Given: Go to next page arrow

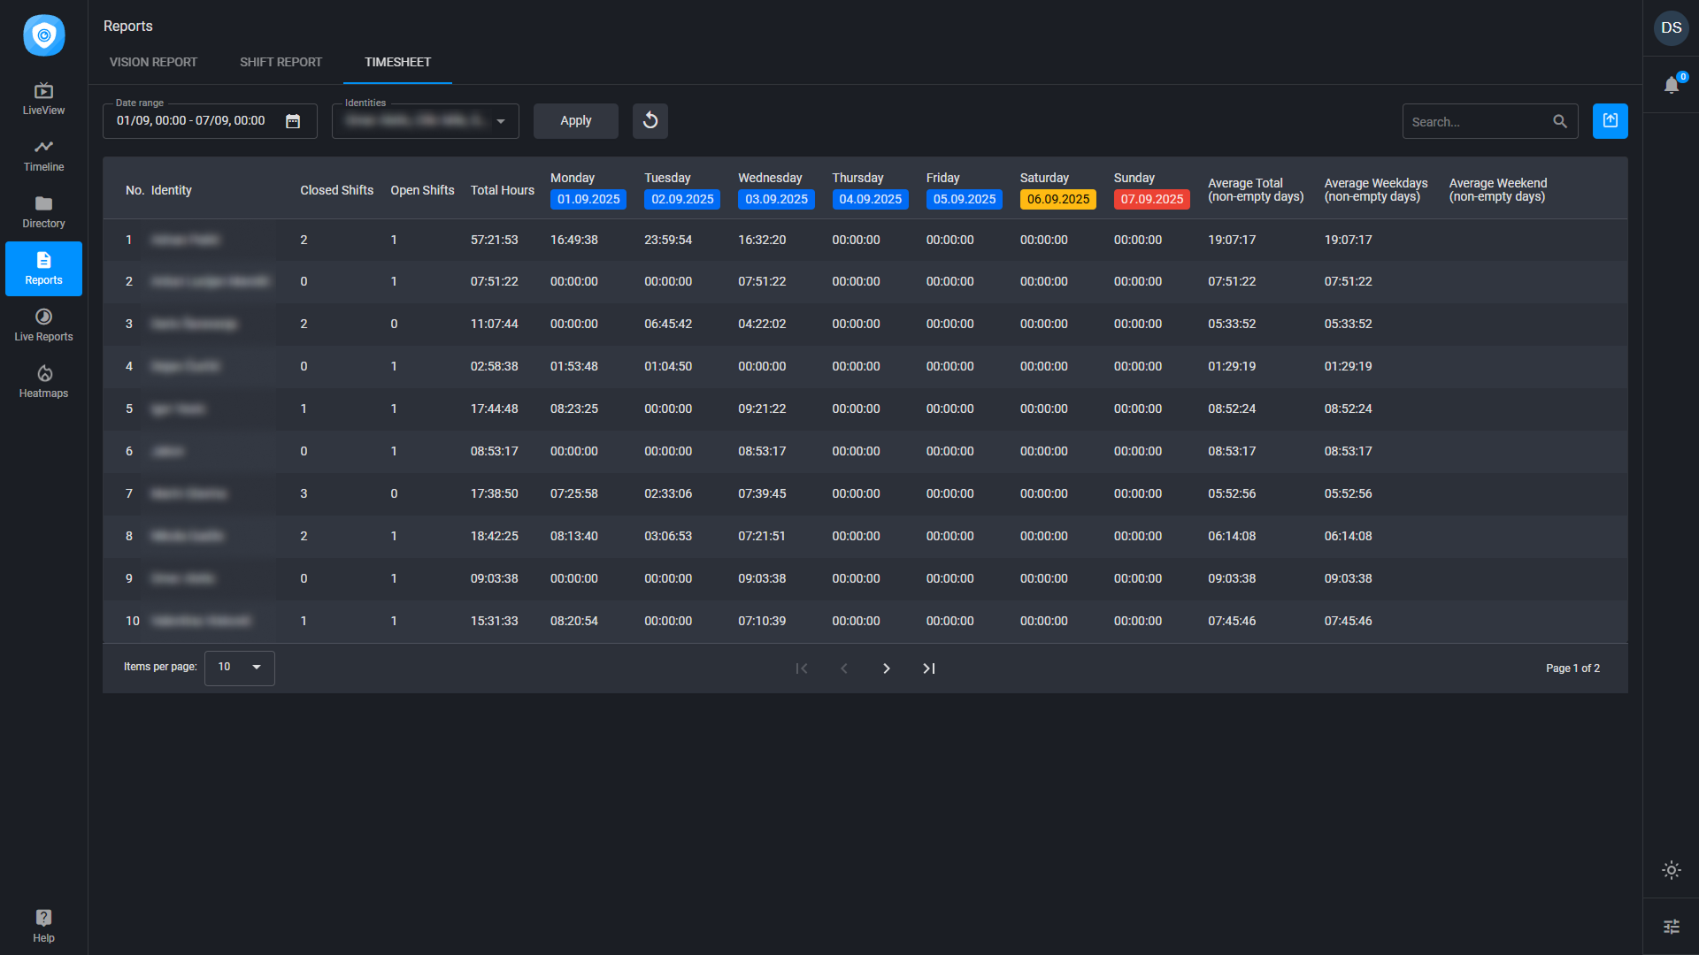Looking at the screenshot, I should pyautogui.click(x=886, y=668).
